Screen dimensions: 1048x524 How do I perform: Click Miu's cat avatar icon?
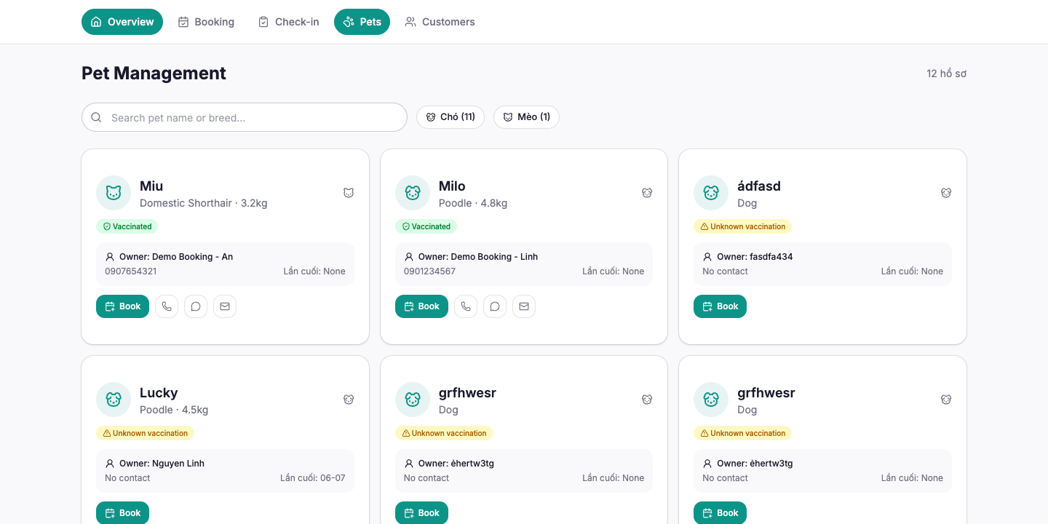click(114, 193)
